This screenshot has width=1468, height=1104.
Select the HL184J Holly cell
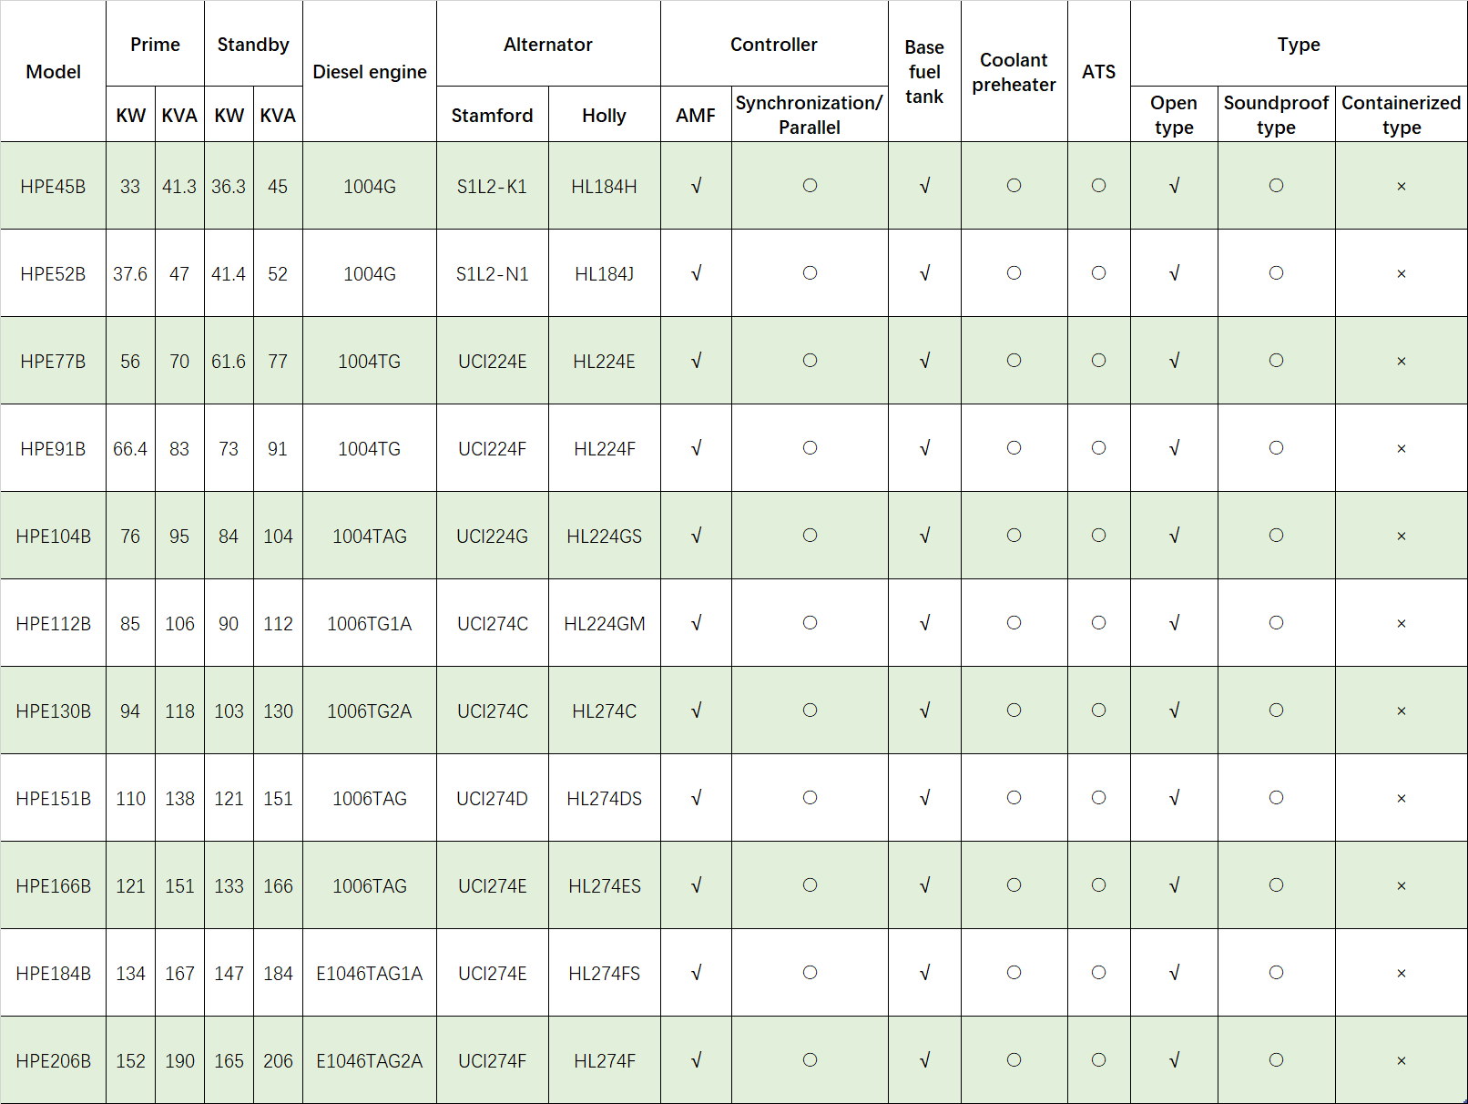point(605,273)
